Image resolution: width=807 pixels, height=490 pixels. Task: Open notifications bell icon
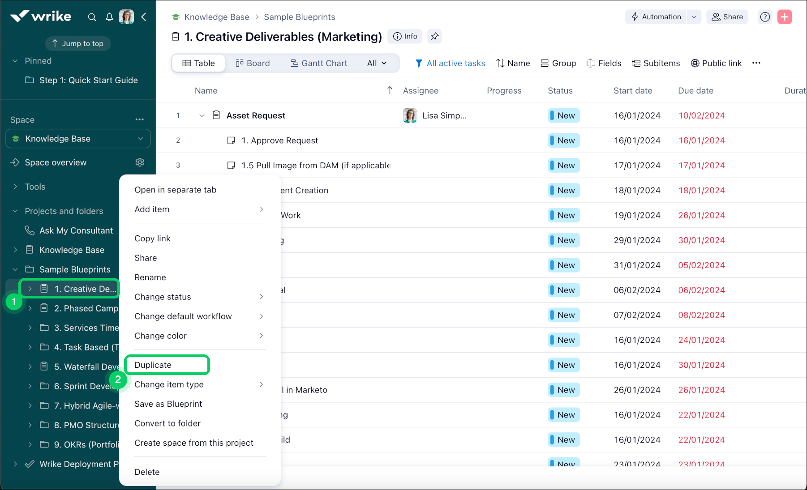click(109, 17)
